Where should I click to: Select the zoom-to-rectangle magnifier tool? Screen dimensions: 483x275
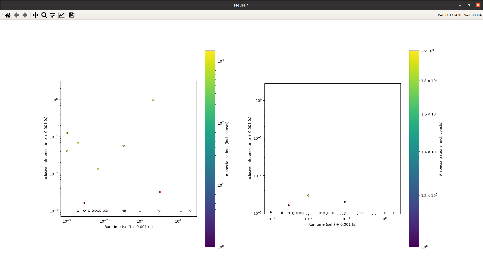pos(44,15)
